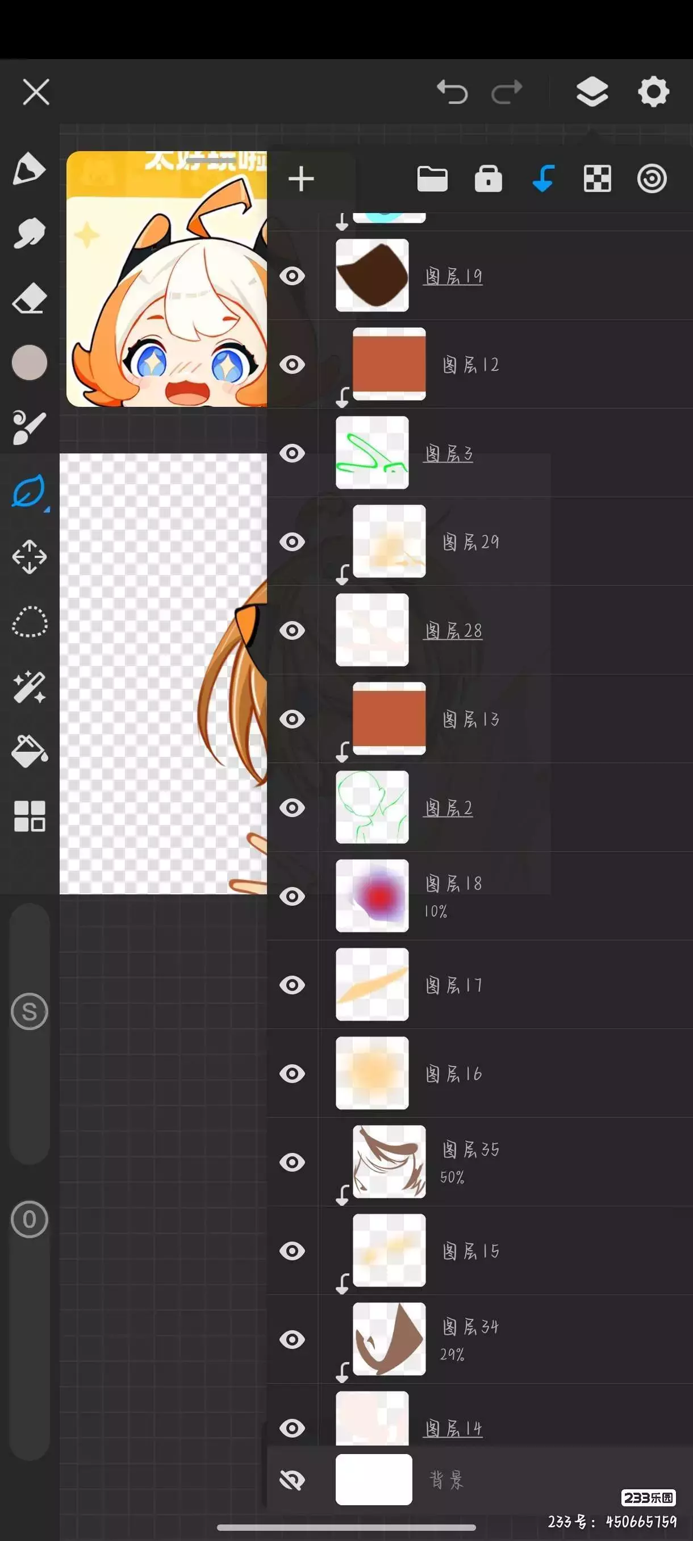Select layer name 图层13
693x1541 pixels.
pyautogui.click(x=470, y=719)
